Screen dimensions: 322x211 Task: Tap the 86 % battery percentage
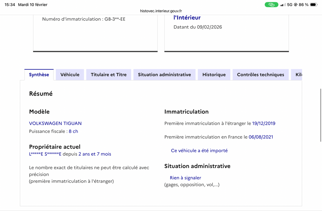(x=303, y=5)
